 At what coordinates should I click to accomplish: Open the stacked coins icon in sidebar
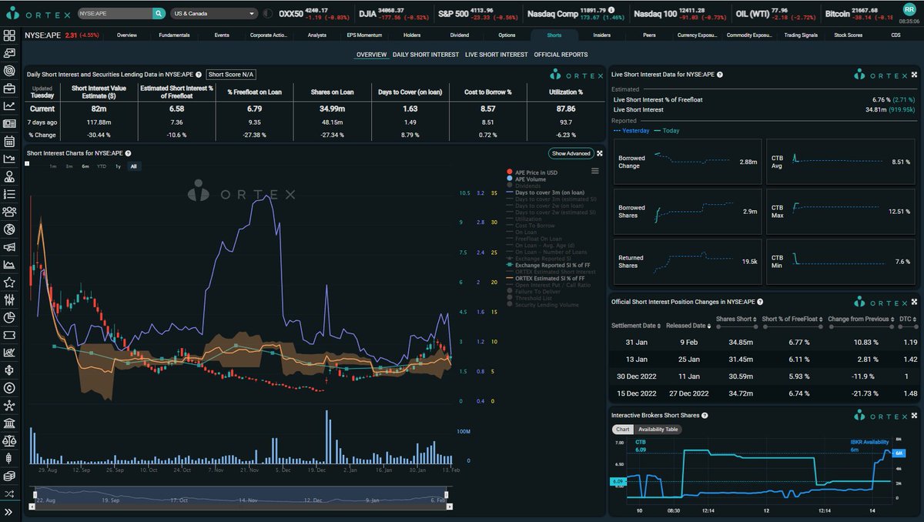click(x=9, y=477)
